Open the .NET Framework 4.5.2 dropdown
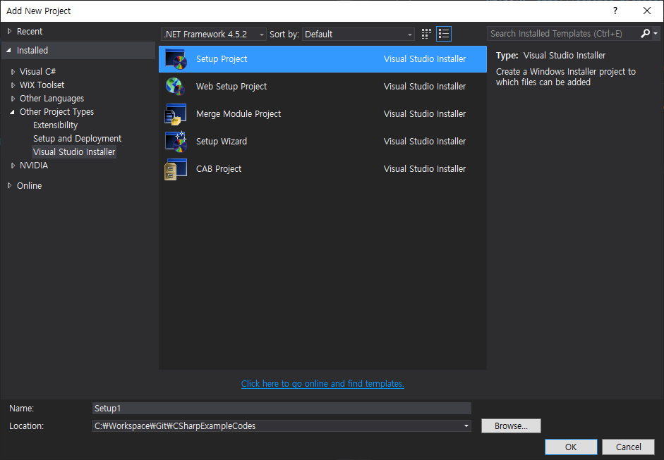 (x=213, y=35)
